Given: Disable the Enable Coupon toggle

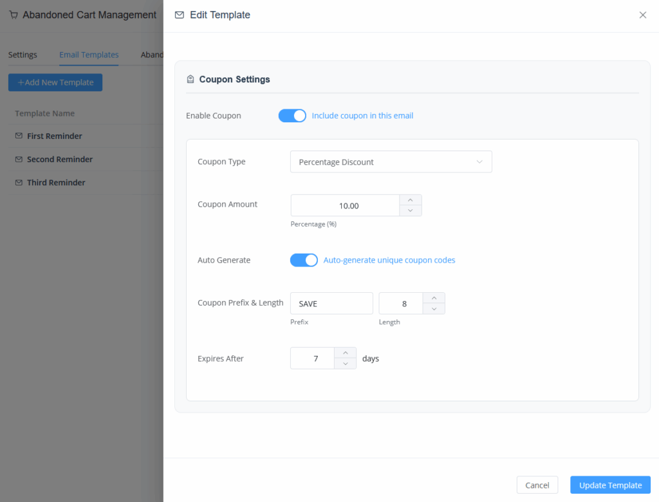Looking at the screenshot, I should tap(292, 116).
